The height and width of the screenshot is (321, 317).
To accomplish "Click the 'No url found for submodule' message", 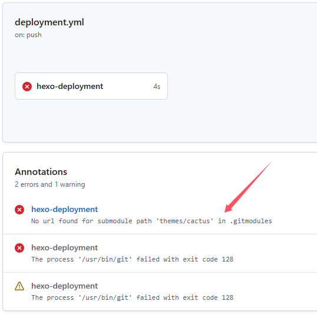I will pyautogui.click(x=151, y=221).
